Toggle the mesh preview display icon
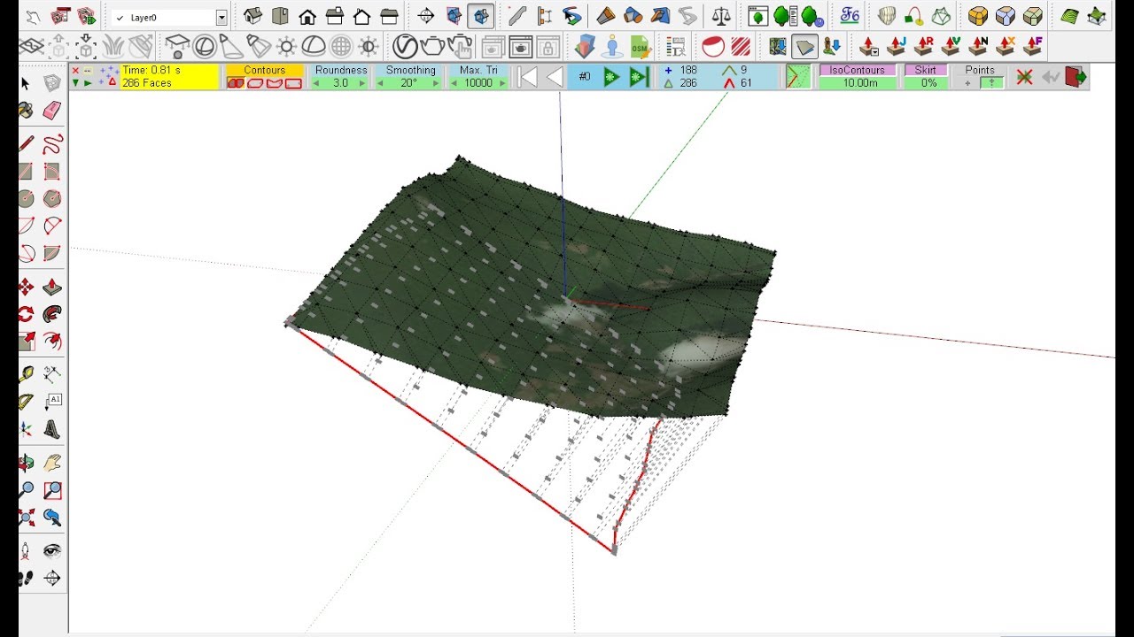 (x=798, y=77)
